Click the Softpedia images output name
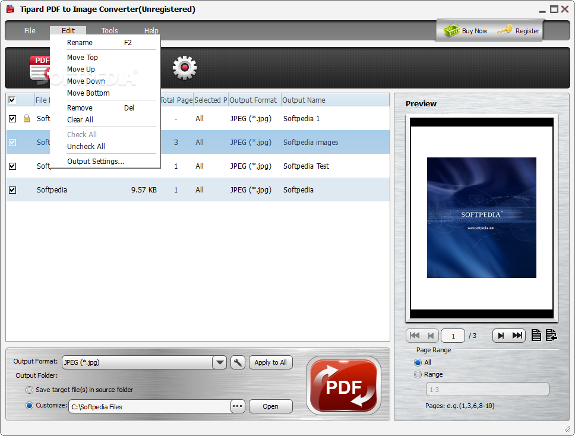This screenshot has width=575, height=436. point(311,143)
